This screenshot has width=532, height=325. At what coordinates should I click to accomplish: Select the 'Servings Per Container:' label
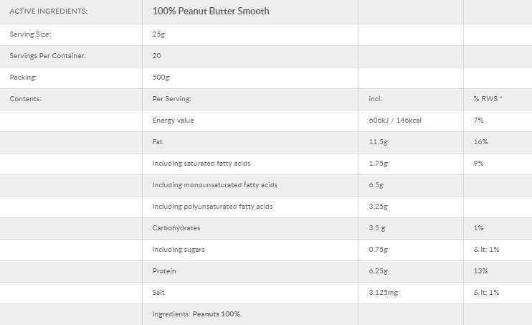click(x=47, y=56)
